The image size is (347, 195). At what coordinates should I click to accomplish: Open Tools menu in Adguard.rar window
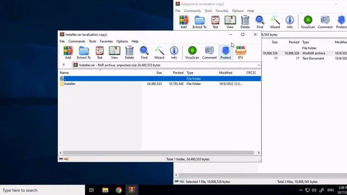pyautogui.click(x=208, y=11)
